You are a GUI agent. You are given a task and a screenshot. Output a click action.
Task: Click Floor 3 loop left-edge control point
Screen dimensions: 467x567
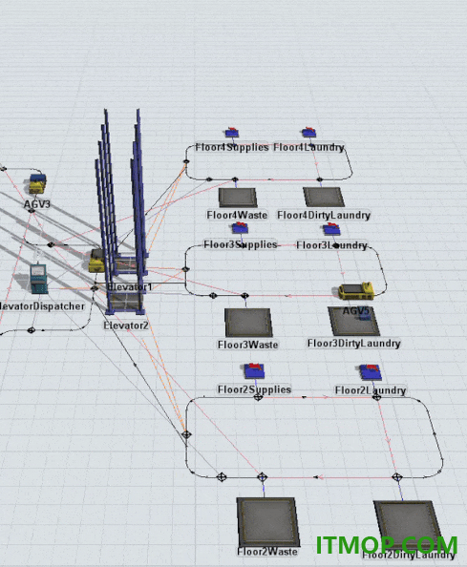[x=185, y=269]
